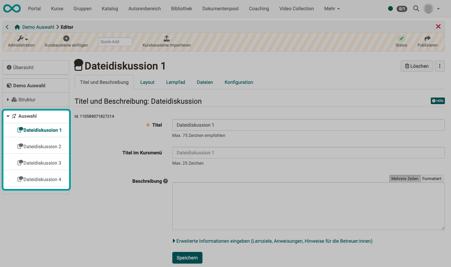Click the home icon in the breadcrumb
This screenshot has height=267, width=451.
click(x=17, y=27)
